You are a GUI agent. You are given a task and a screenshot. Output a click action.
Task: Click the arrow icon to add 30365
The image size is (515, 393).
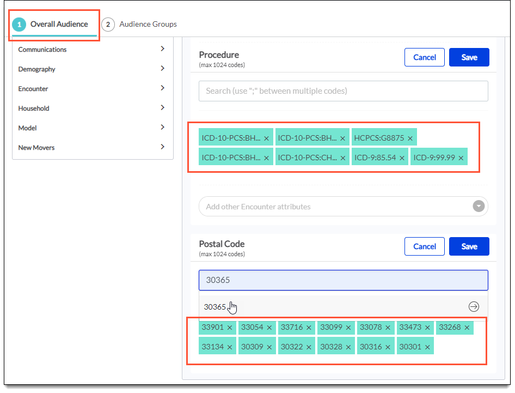[x=474, y=307]
